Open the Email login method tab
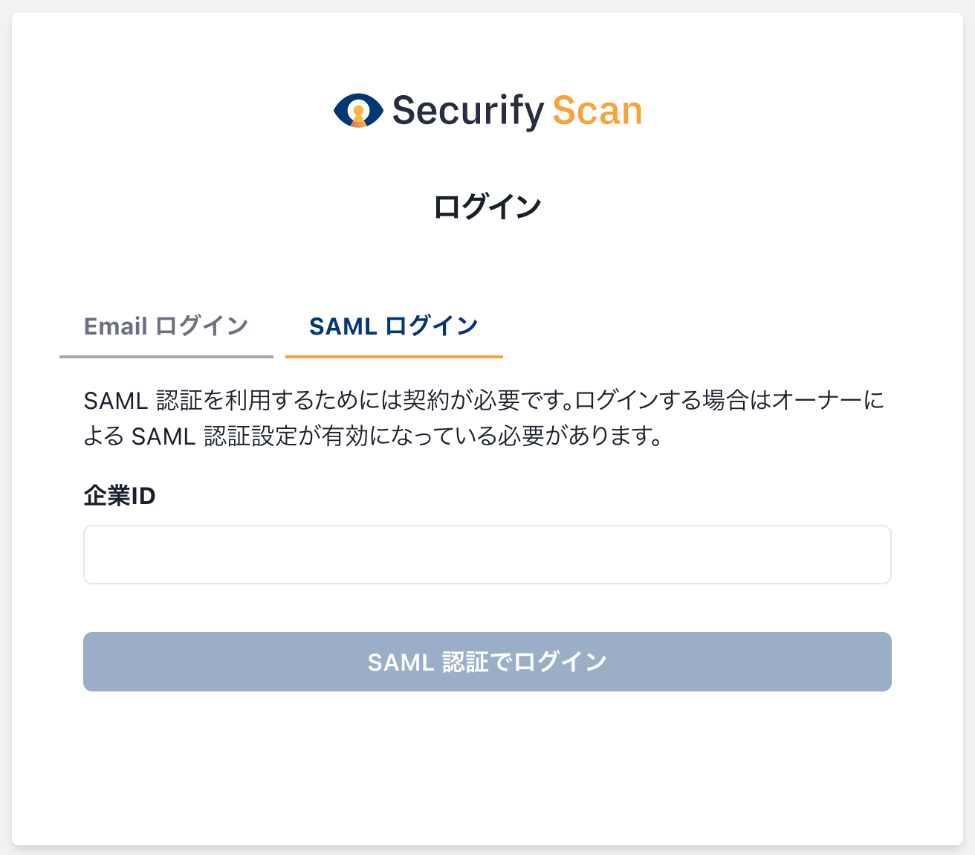Screen dimensions: 975x855 166,326
